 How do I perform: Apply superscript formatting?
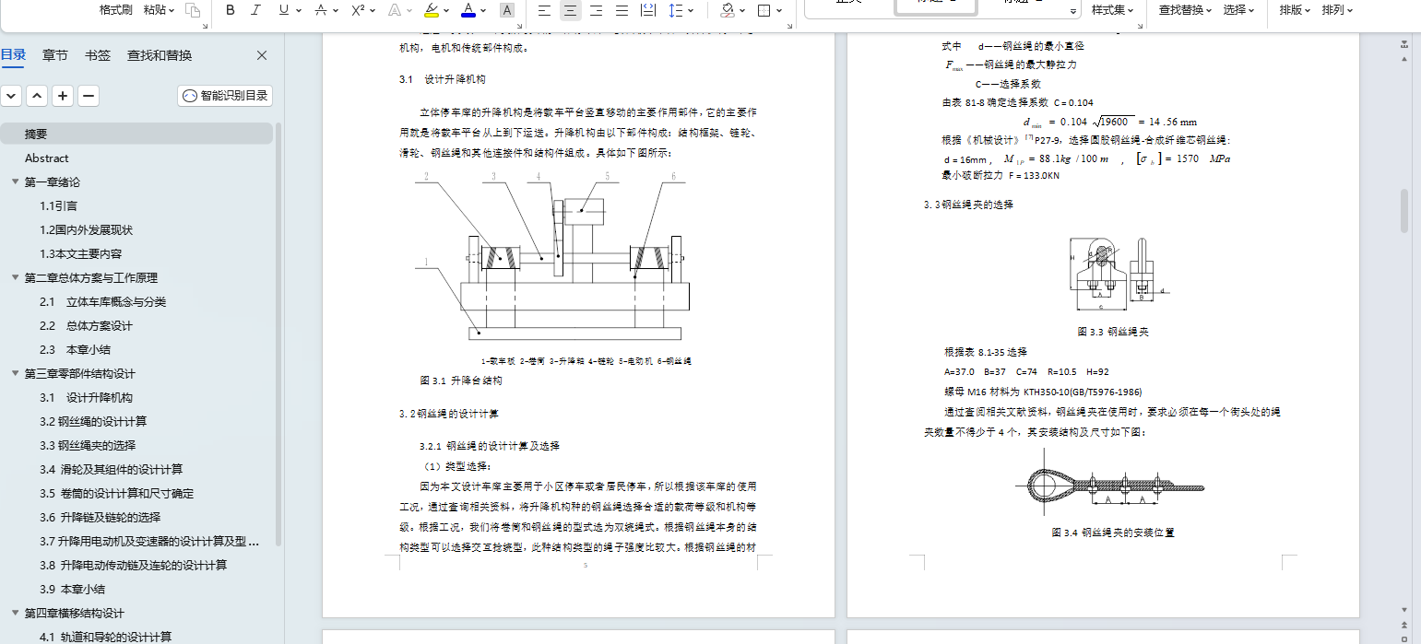click(359, 10)
